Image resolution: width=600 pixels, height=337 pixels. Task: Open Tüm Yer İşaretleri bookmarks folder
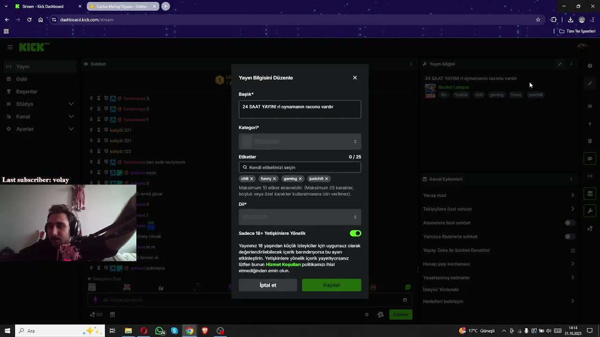tap(577, 31)
